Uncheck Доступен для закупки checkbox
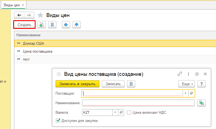This screenshot has width=216, height=129. tap(58, 121)
